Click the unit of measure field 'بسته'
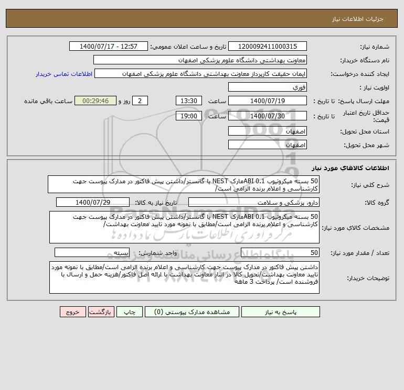404x390 pixels. (x=92, y=252)
